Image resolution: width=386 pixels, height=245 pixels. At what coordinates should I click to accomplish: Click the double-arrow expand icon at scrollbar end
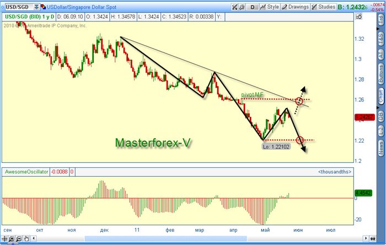click(x=372, y=238)
